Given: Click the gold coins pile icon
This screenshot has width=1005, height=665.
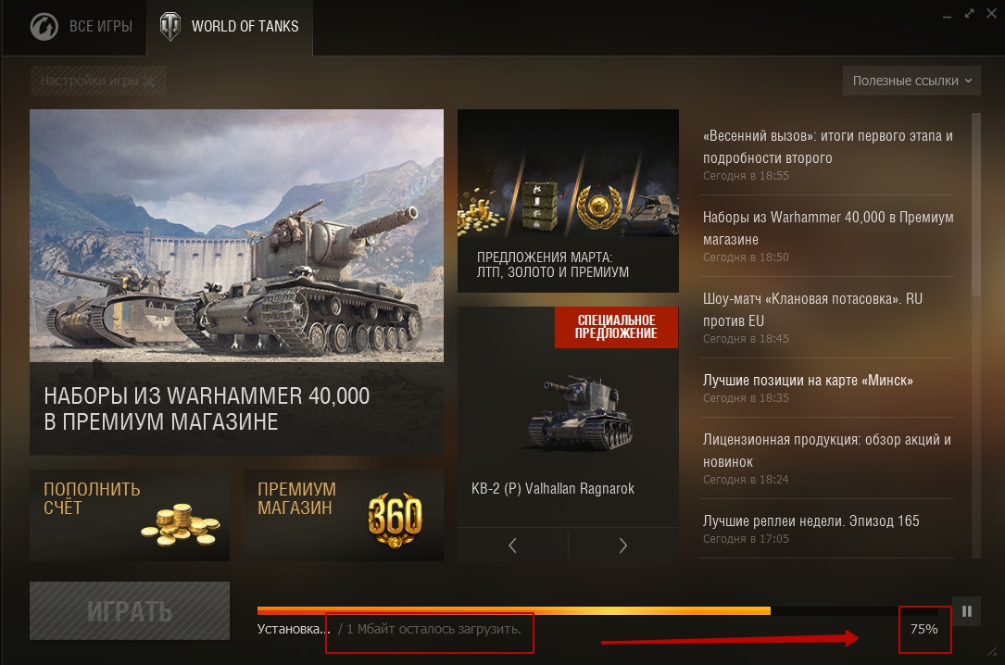Looking at the screenshot, I should 180,525.
